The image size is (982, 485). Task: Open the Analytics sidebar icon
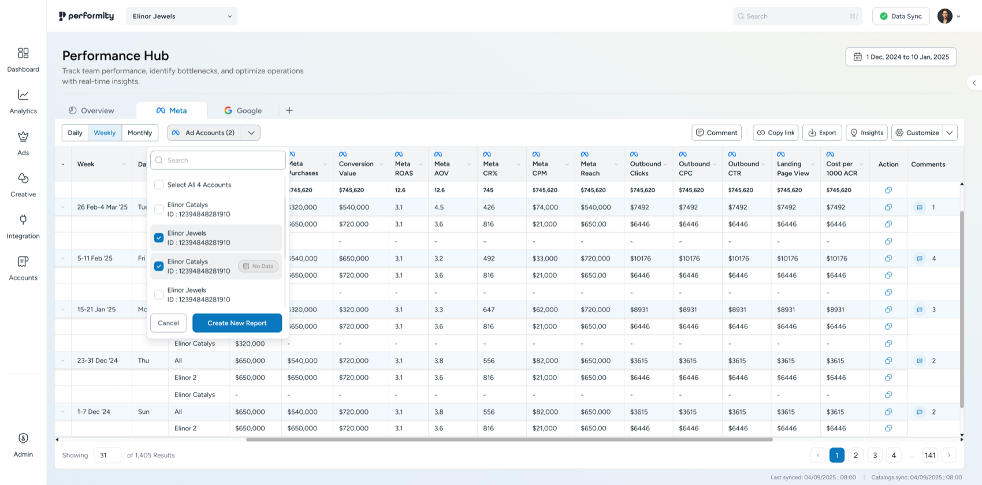pos(23,95)
